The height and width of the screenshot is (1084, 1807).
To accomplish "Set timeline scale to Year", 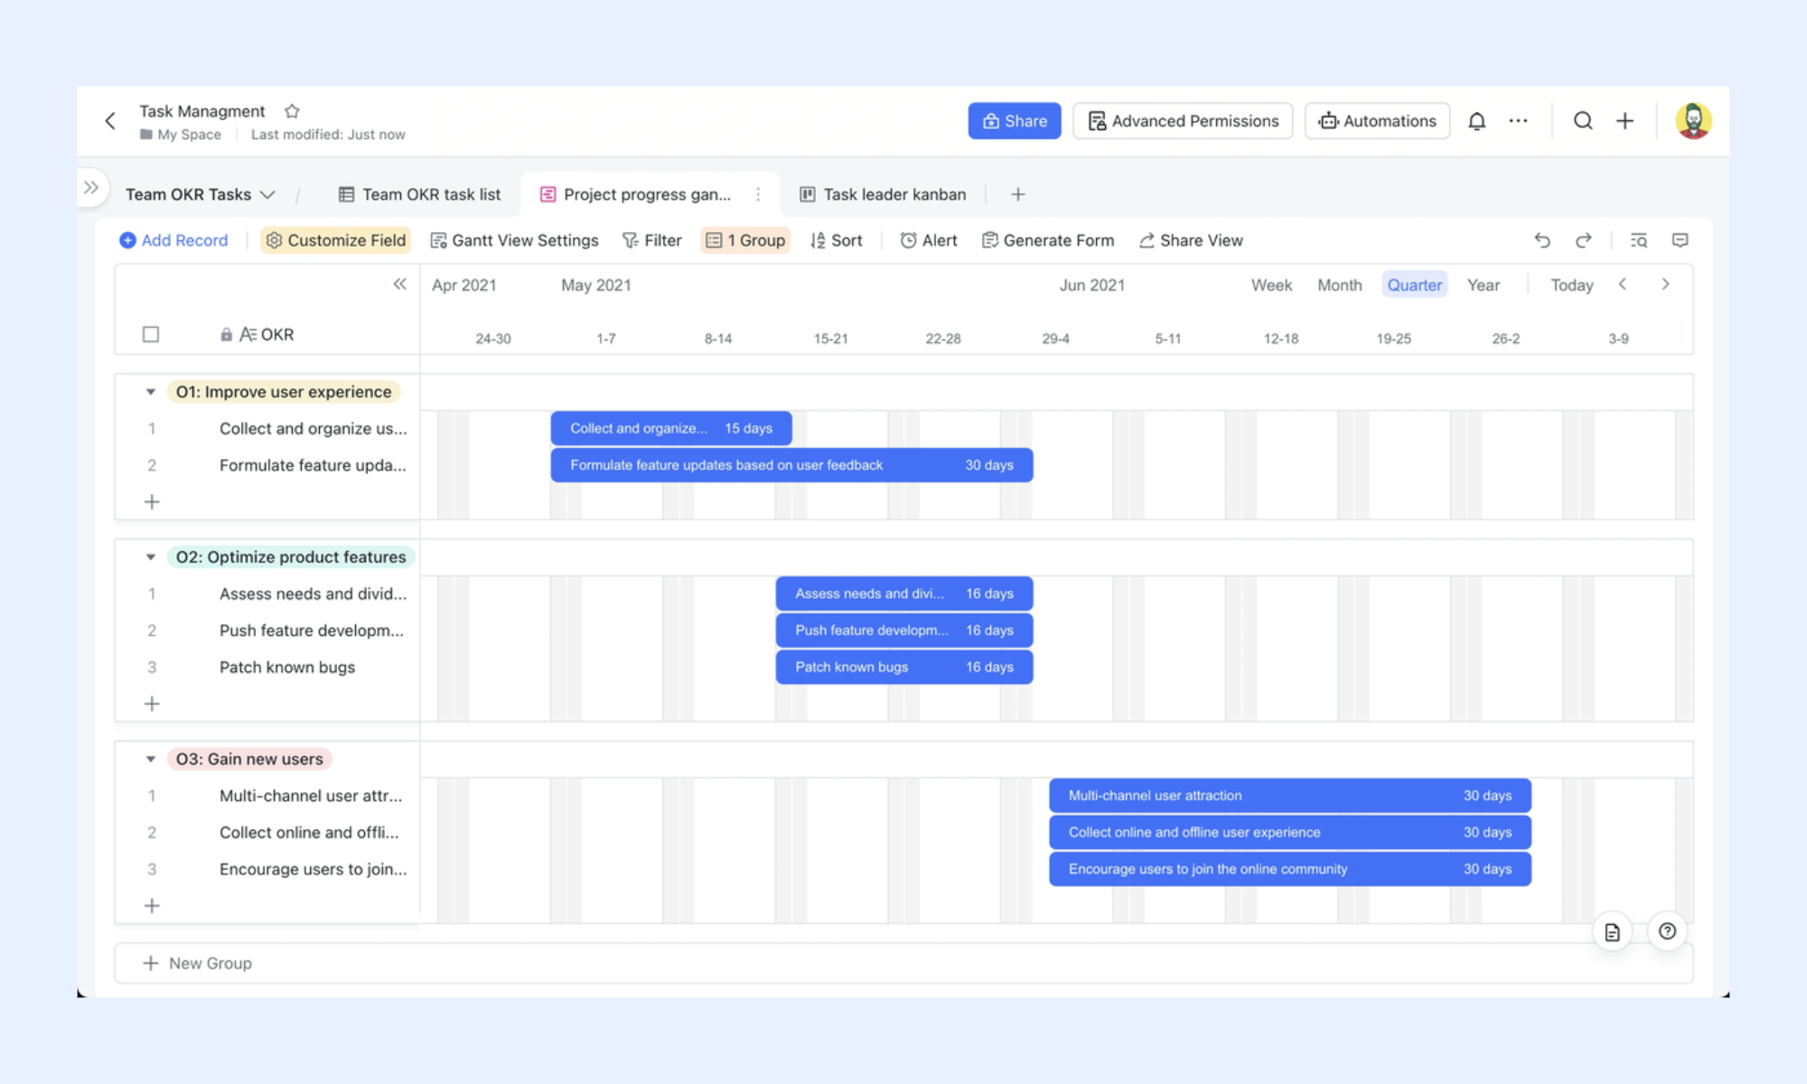I will (1483, 285).
